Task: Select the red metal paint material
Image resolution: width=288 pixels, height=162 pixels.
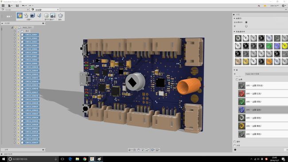Action: (263, 93)
